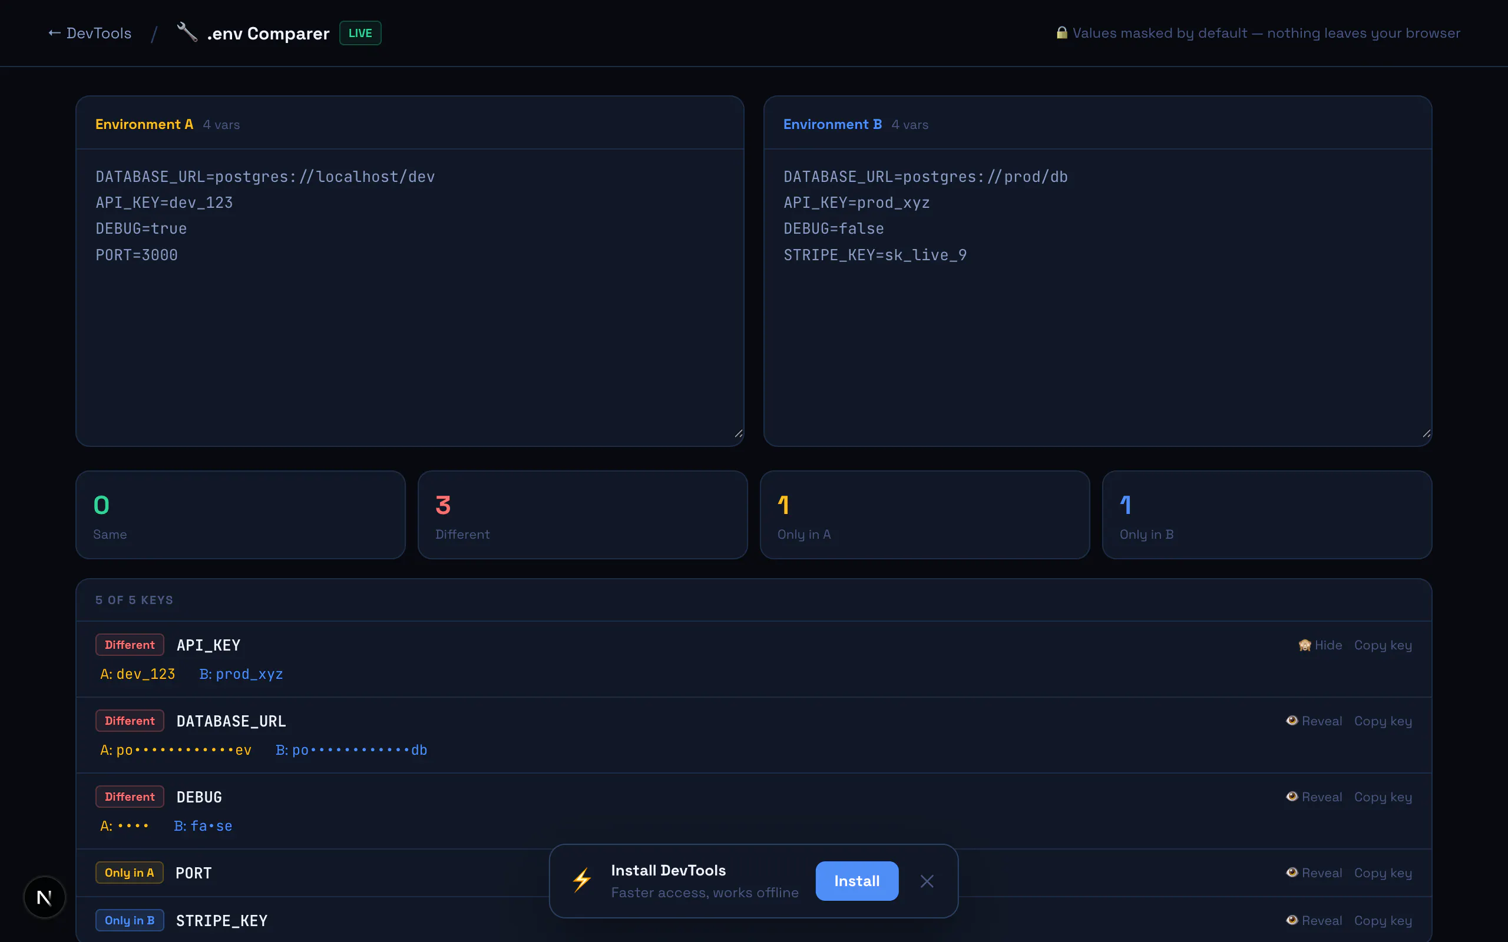Click the LIVE badge
The width and height of the screenshot is (1508, 942).
[x=360, y=33]
